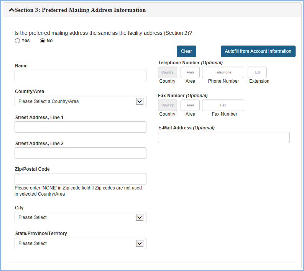Focus the Street Address, Line 1 field
304x271 pixels.
click(x=81, y=127)
